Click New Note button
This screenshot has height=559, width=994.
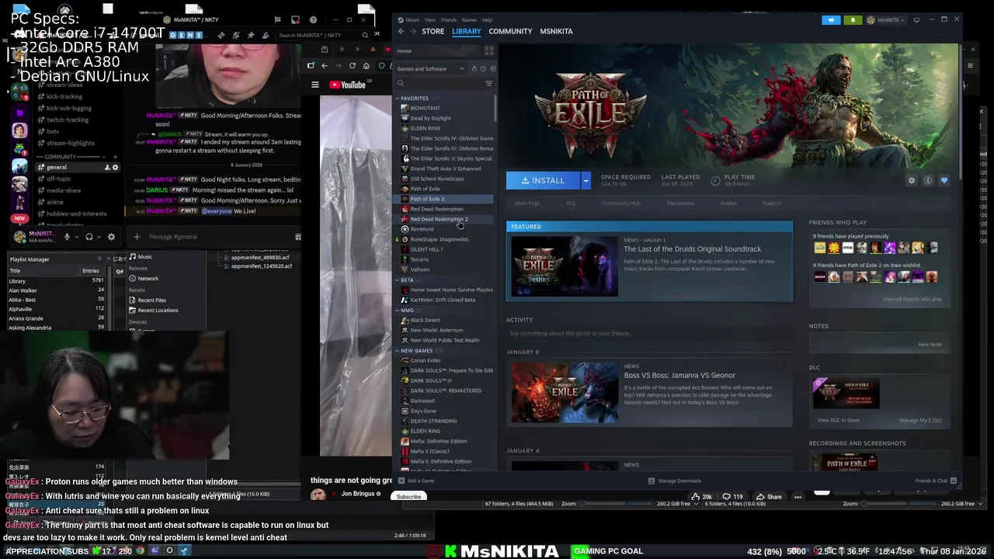coord(930,345)
